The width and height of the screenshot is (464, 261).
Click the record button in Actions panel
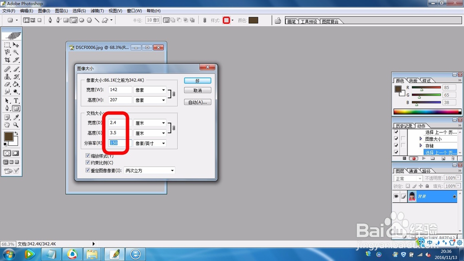414,158
